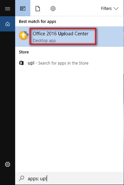Focus the search field containing apps: upl

pyautogui.click(x=70, y=178)
